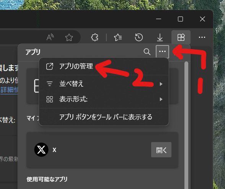The width and height of the screenshot is (225, 189).
Task: Search apps with magnifier icon
Action: (x=147, y=52)
